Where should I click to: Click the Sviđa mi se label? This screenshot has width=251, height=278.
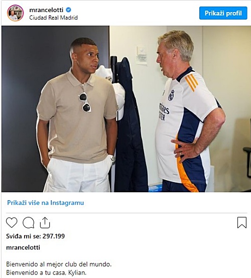24,236
